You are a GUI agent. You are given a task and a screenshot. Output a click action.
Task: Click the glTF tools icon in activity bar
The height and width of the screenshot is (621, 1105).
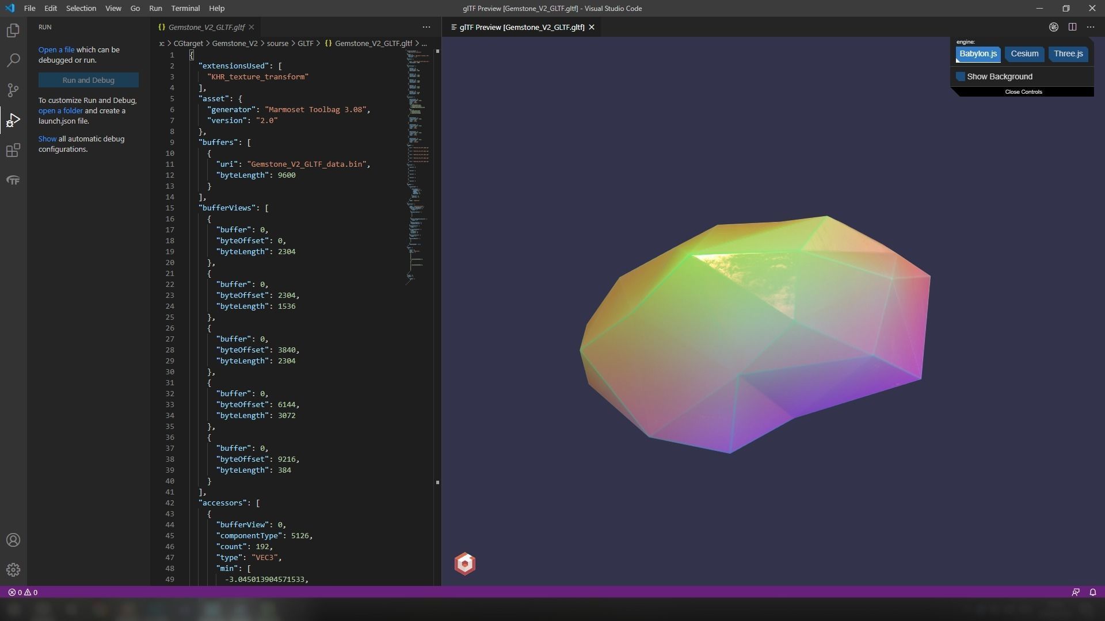click(13, 181)
